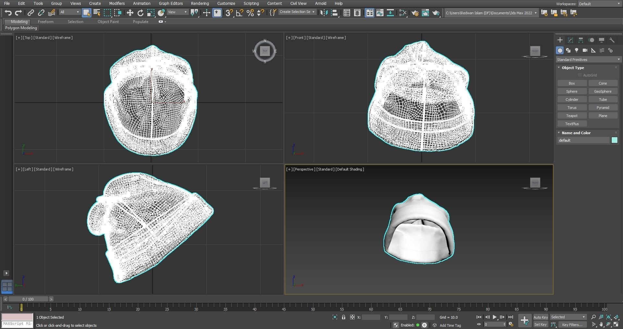
Task: Click the Top viewport ViewCube
Action: [265, 51]
